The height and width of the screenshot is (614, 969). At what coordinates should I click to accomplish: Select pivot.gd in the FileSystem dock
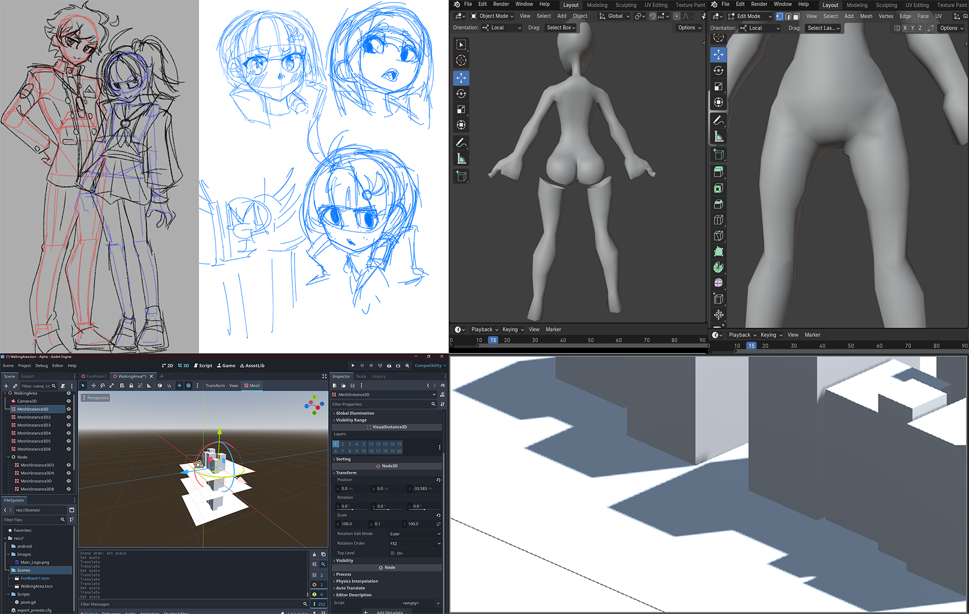[x=28, y=602]
